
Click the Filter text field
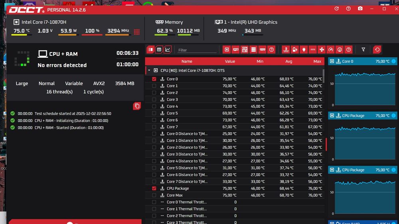pyautogui.click(x=197, y=50)
